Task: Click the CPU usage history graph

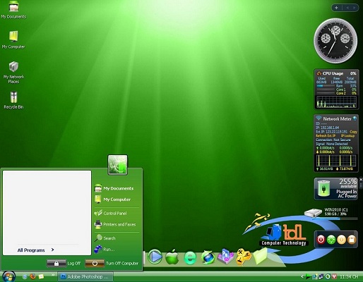Action: (336, 102)
